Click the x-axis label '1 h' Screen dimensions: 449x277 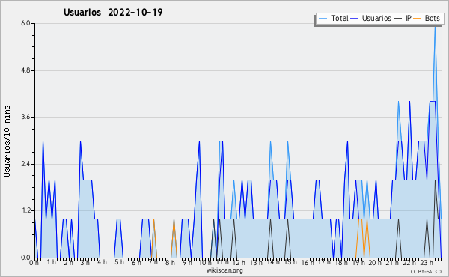point(52,262)
